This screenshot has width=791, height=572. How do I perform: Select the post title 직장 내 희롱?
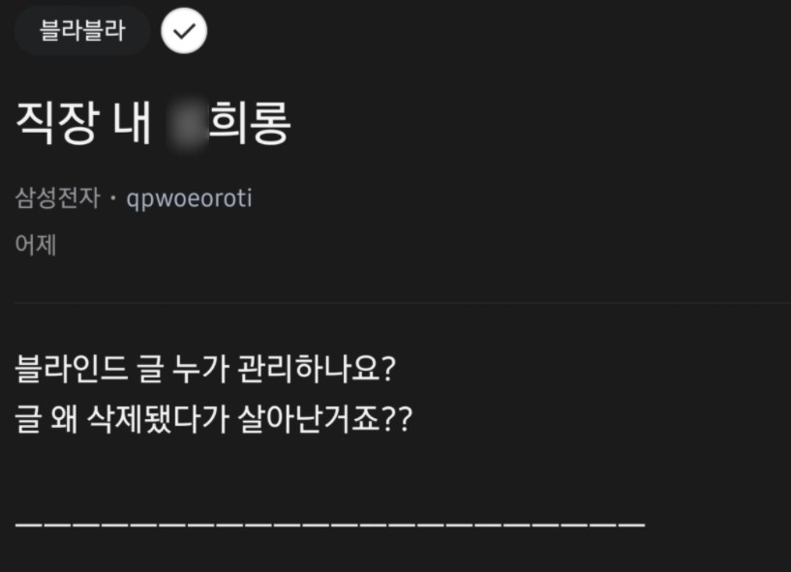coord(153,124)
